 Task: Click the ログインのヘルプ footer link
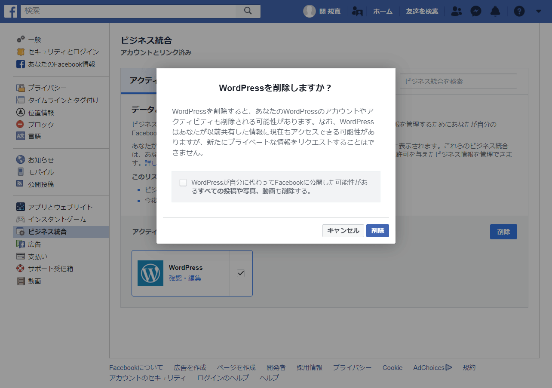tap(223, 378)
